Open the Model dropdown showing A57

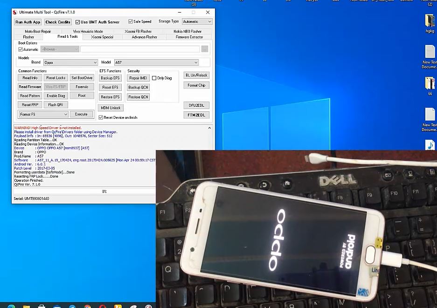coord(156,62)
